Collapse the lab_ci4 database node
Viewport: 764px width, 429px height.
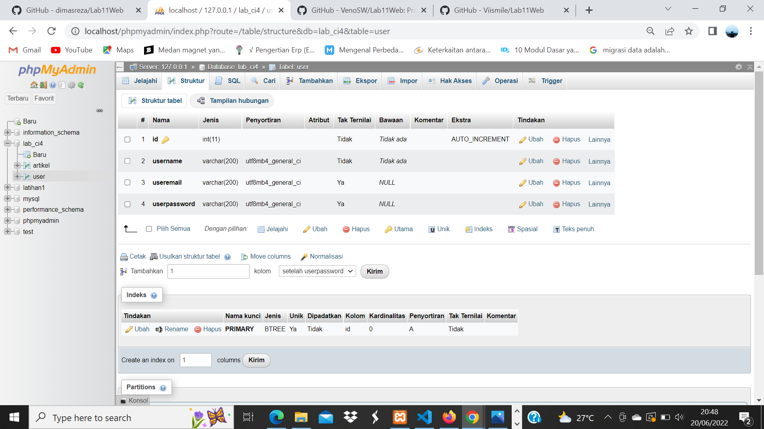[x=8, y=143]
